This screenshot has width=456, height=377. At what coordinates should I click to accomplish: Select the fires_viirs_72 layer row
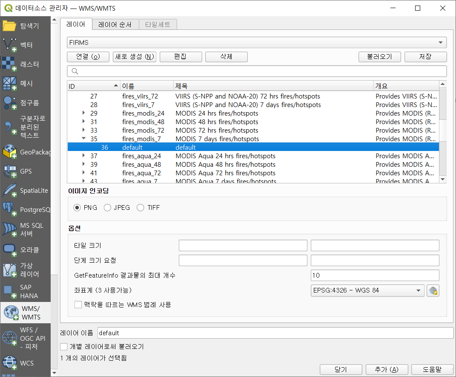point(253,96)
